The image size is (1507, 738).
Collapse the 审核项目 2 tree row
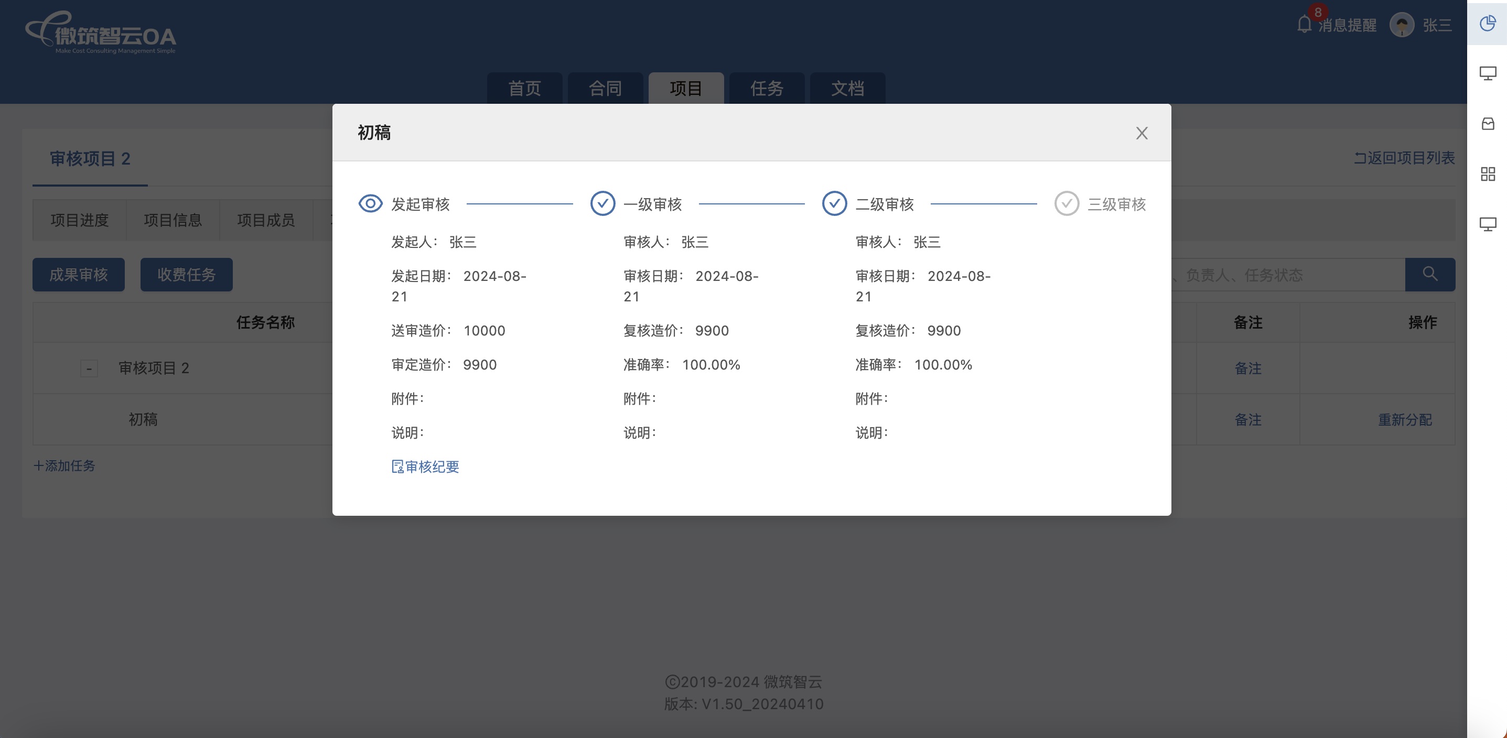[x=89, y=368]
